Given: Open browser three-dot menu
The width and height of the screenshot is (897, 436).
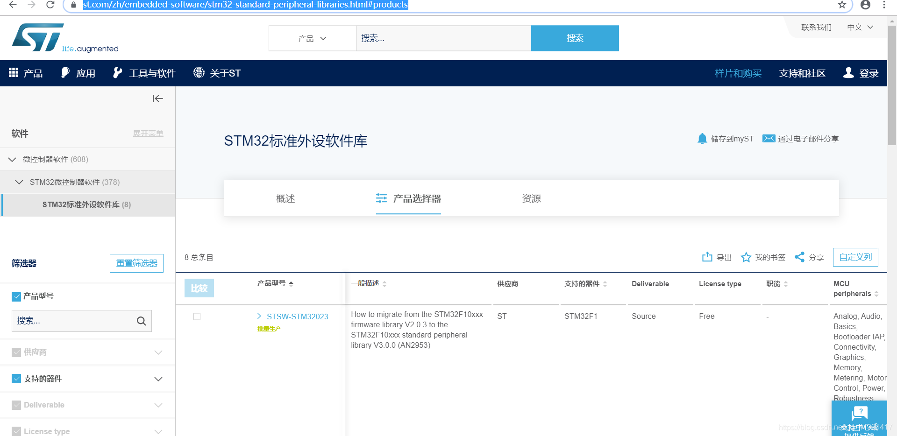Looking at the screenshot, I should point(884,5).
